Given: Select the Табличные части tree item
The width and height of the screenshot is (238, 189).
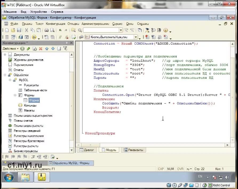Looking at the screenshot, I should click(35, 90).
